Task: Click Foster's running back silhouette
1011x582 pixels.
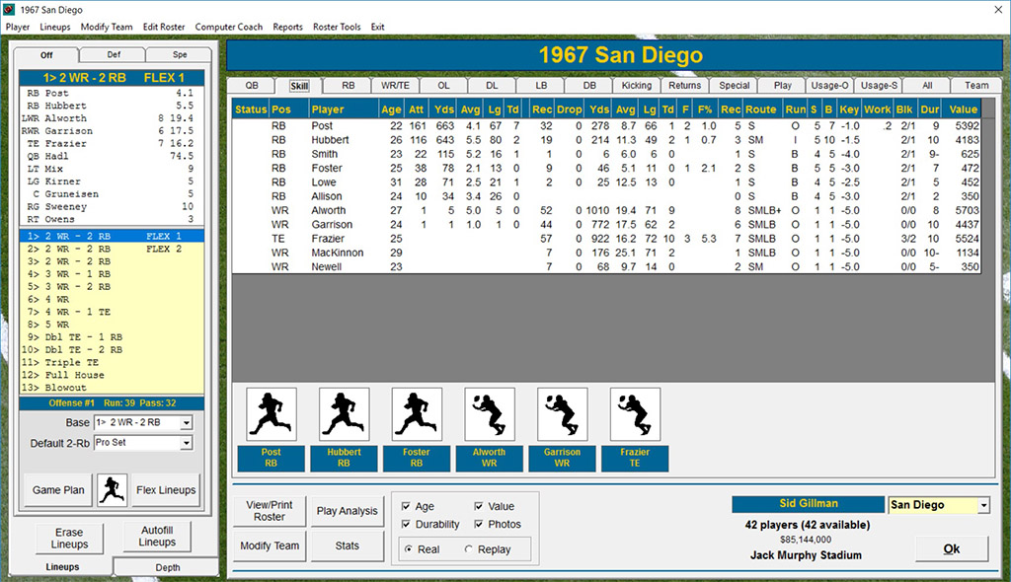Action: pos(417,413)
